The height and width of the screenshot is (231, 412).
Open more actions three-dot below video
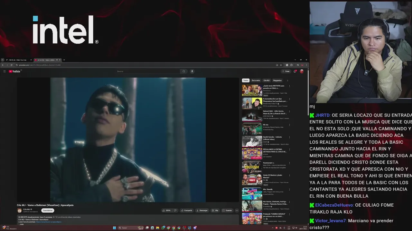(x=237, y=210)
